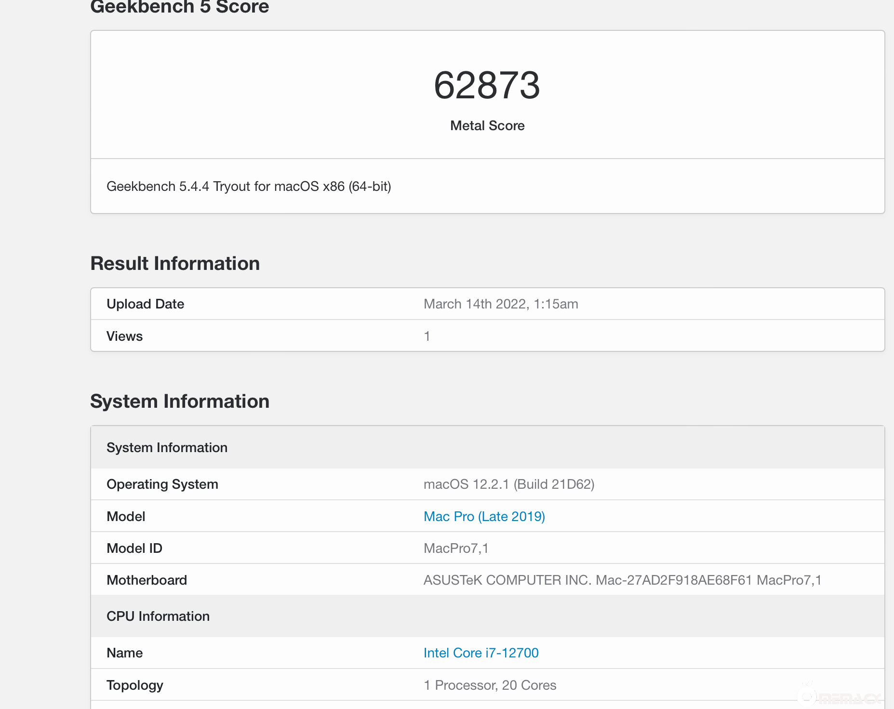894x709 pixels.
Task: Click the System Information table header row
Action: click(x=167, y=447)
